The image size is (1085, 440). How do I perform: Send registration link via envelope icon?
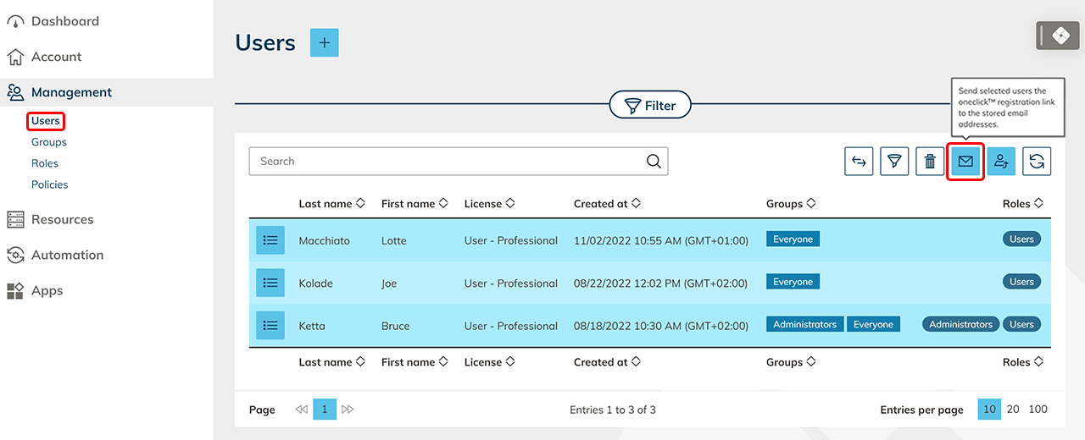pos(965,162)
